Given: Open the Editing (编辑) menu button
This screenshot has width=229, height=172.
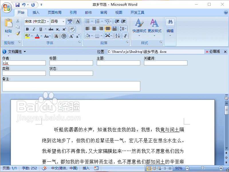Looking at the screenshot, I should pyautogui.click(x=170, y=28).
